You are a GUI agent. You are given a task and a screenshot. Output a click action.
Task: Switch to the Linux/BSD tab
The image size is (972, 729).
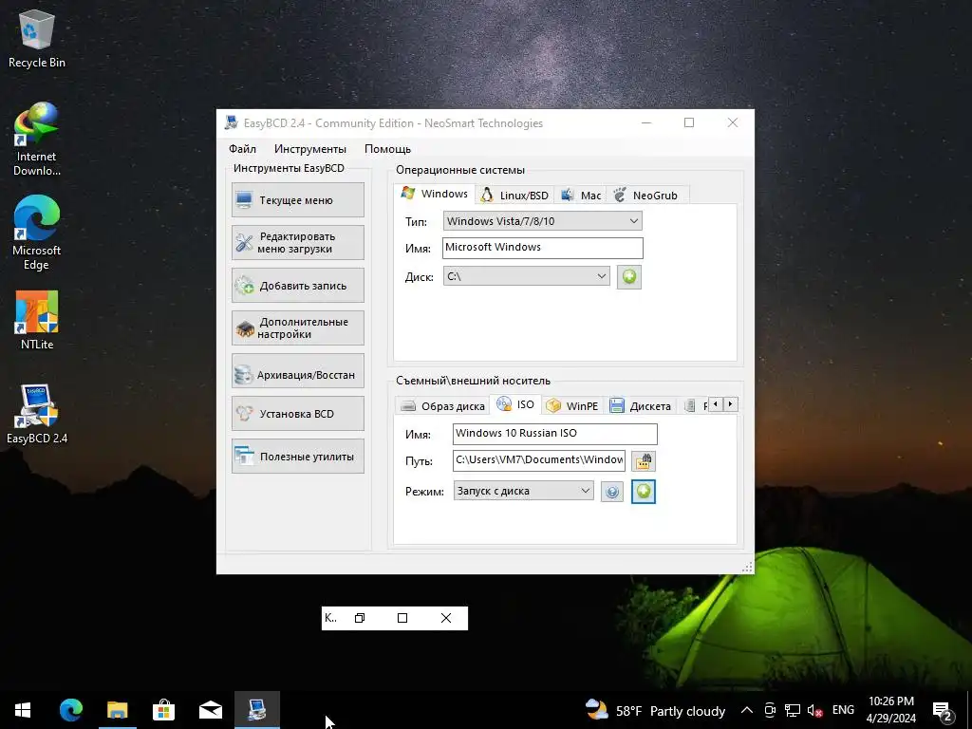[515, 196]
